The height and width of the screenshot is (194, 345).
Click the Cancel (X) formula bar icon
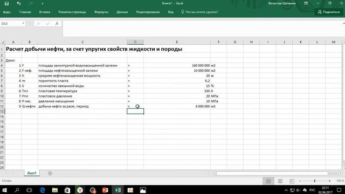38,23
